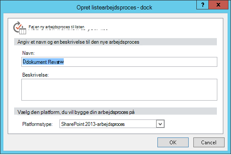The image size is (231, 155).
Task: Click the 'Navn:' label
Action: pyautogui.click(x=28, y=53)
